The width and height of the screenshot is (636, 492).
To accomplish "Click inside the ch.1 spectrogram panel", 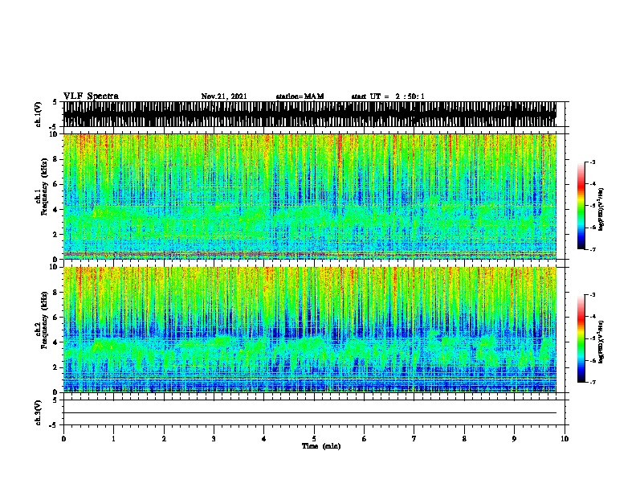I will click(x=310, y=196).
